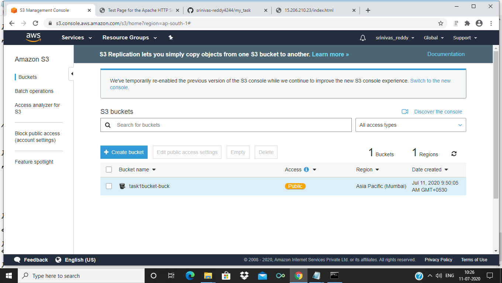Open the Privacy Policy link
Viewport: 502px width, 283px height.
439,260
